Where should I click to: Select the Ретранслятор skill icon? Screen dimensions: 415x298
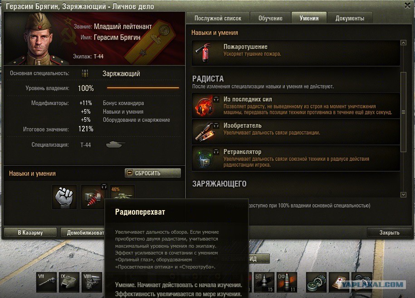click(x=204, y=158)
